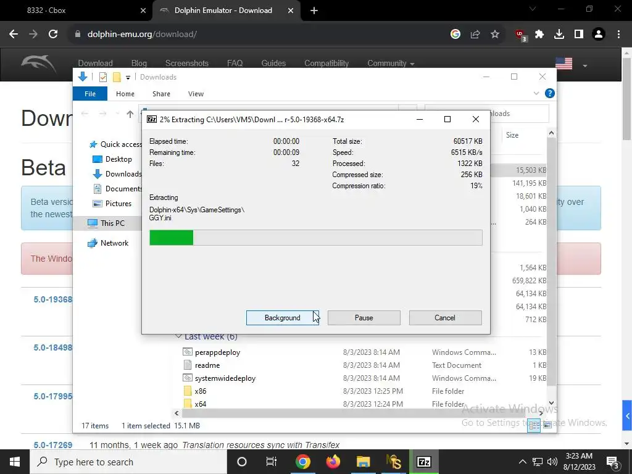Open Explorer help question mark icon
This screenshot has height=474, width=632.
(549, 93)
